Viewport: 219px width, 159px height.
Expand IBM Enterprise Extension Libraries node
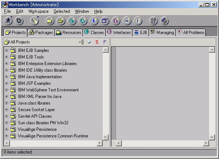(x=7, y=64)
